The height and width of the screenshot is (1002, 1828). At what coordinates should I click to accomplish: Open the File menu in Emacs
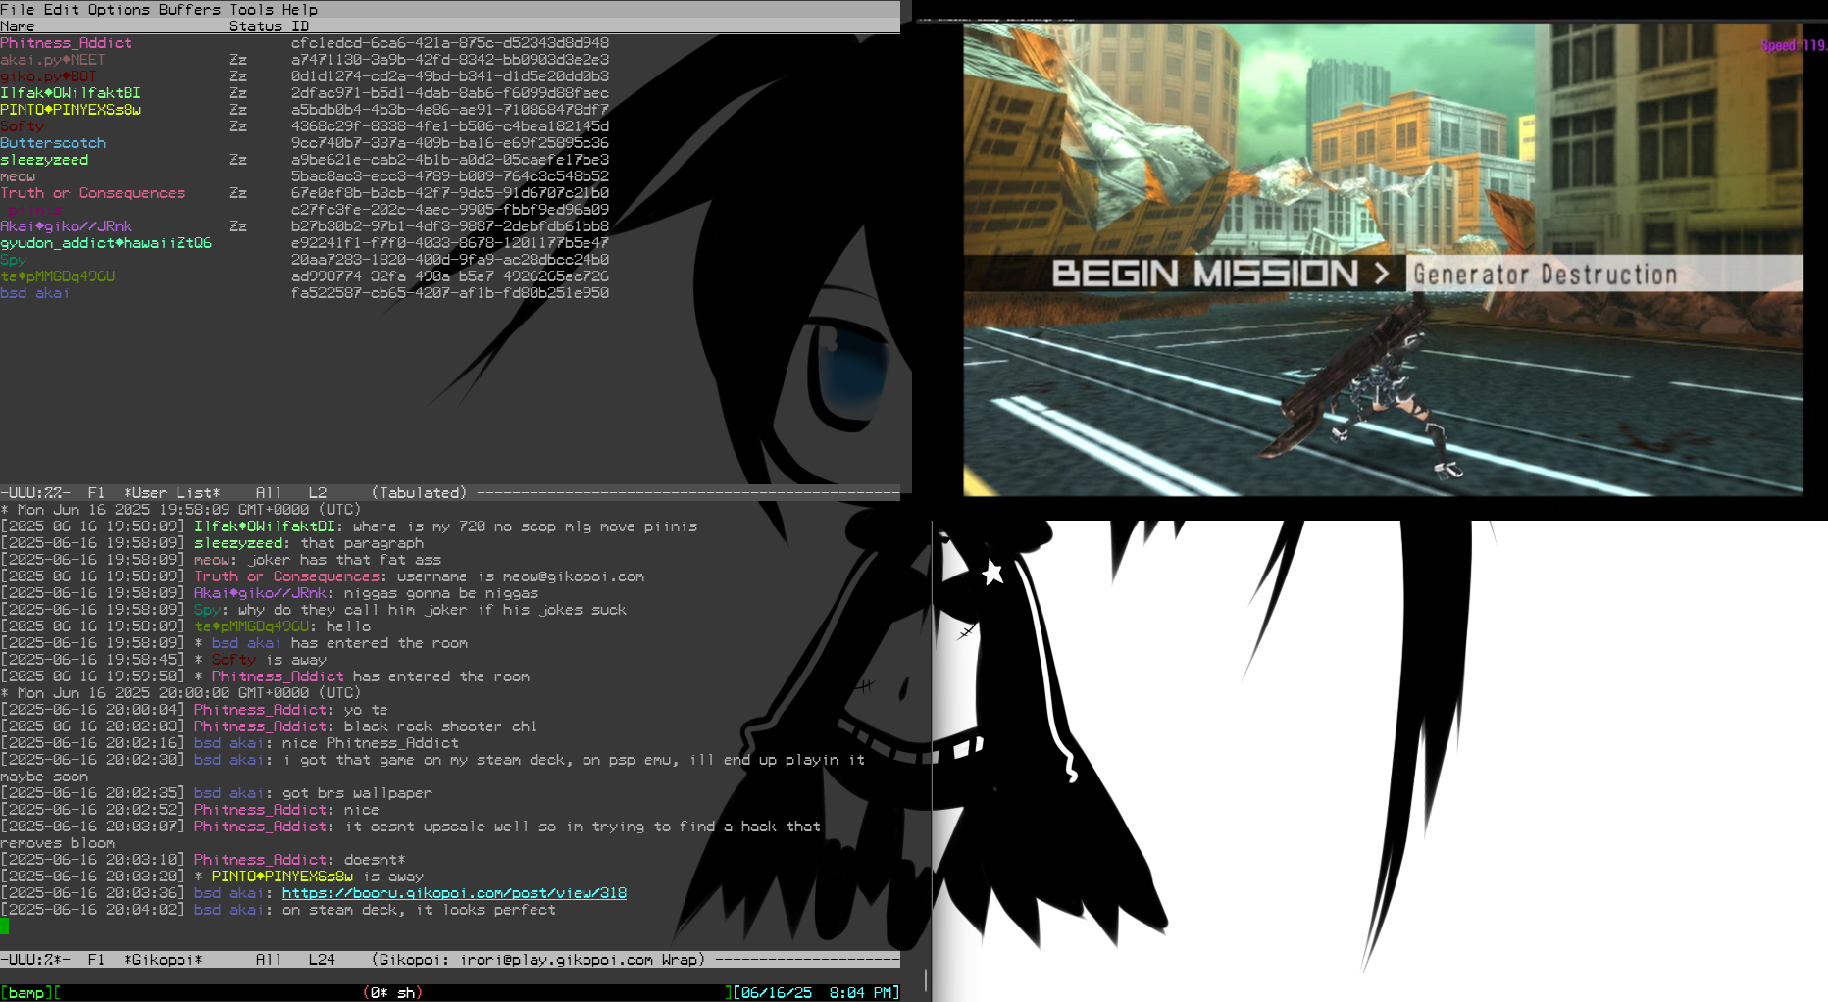pos(18,9)
